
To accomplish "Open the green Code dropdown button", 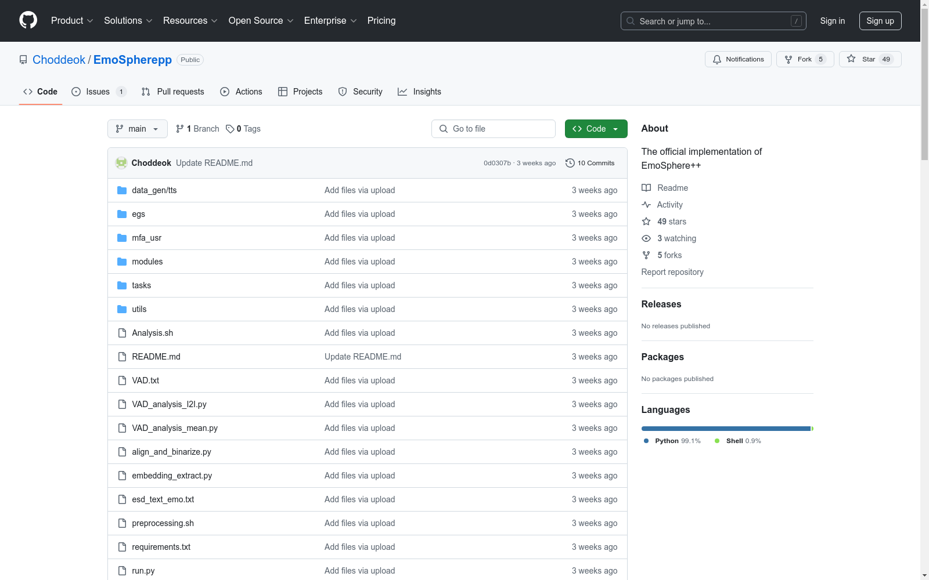I will tap(596, 129).
